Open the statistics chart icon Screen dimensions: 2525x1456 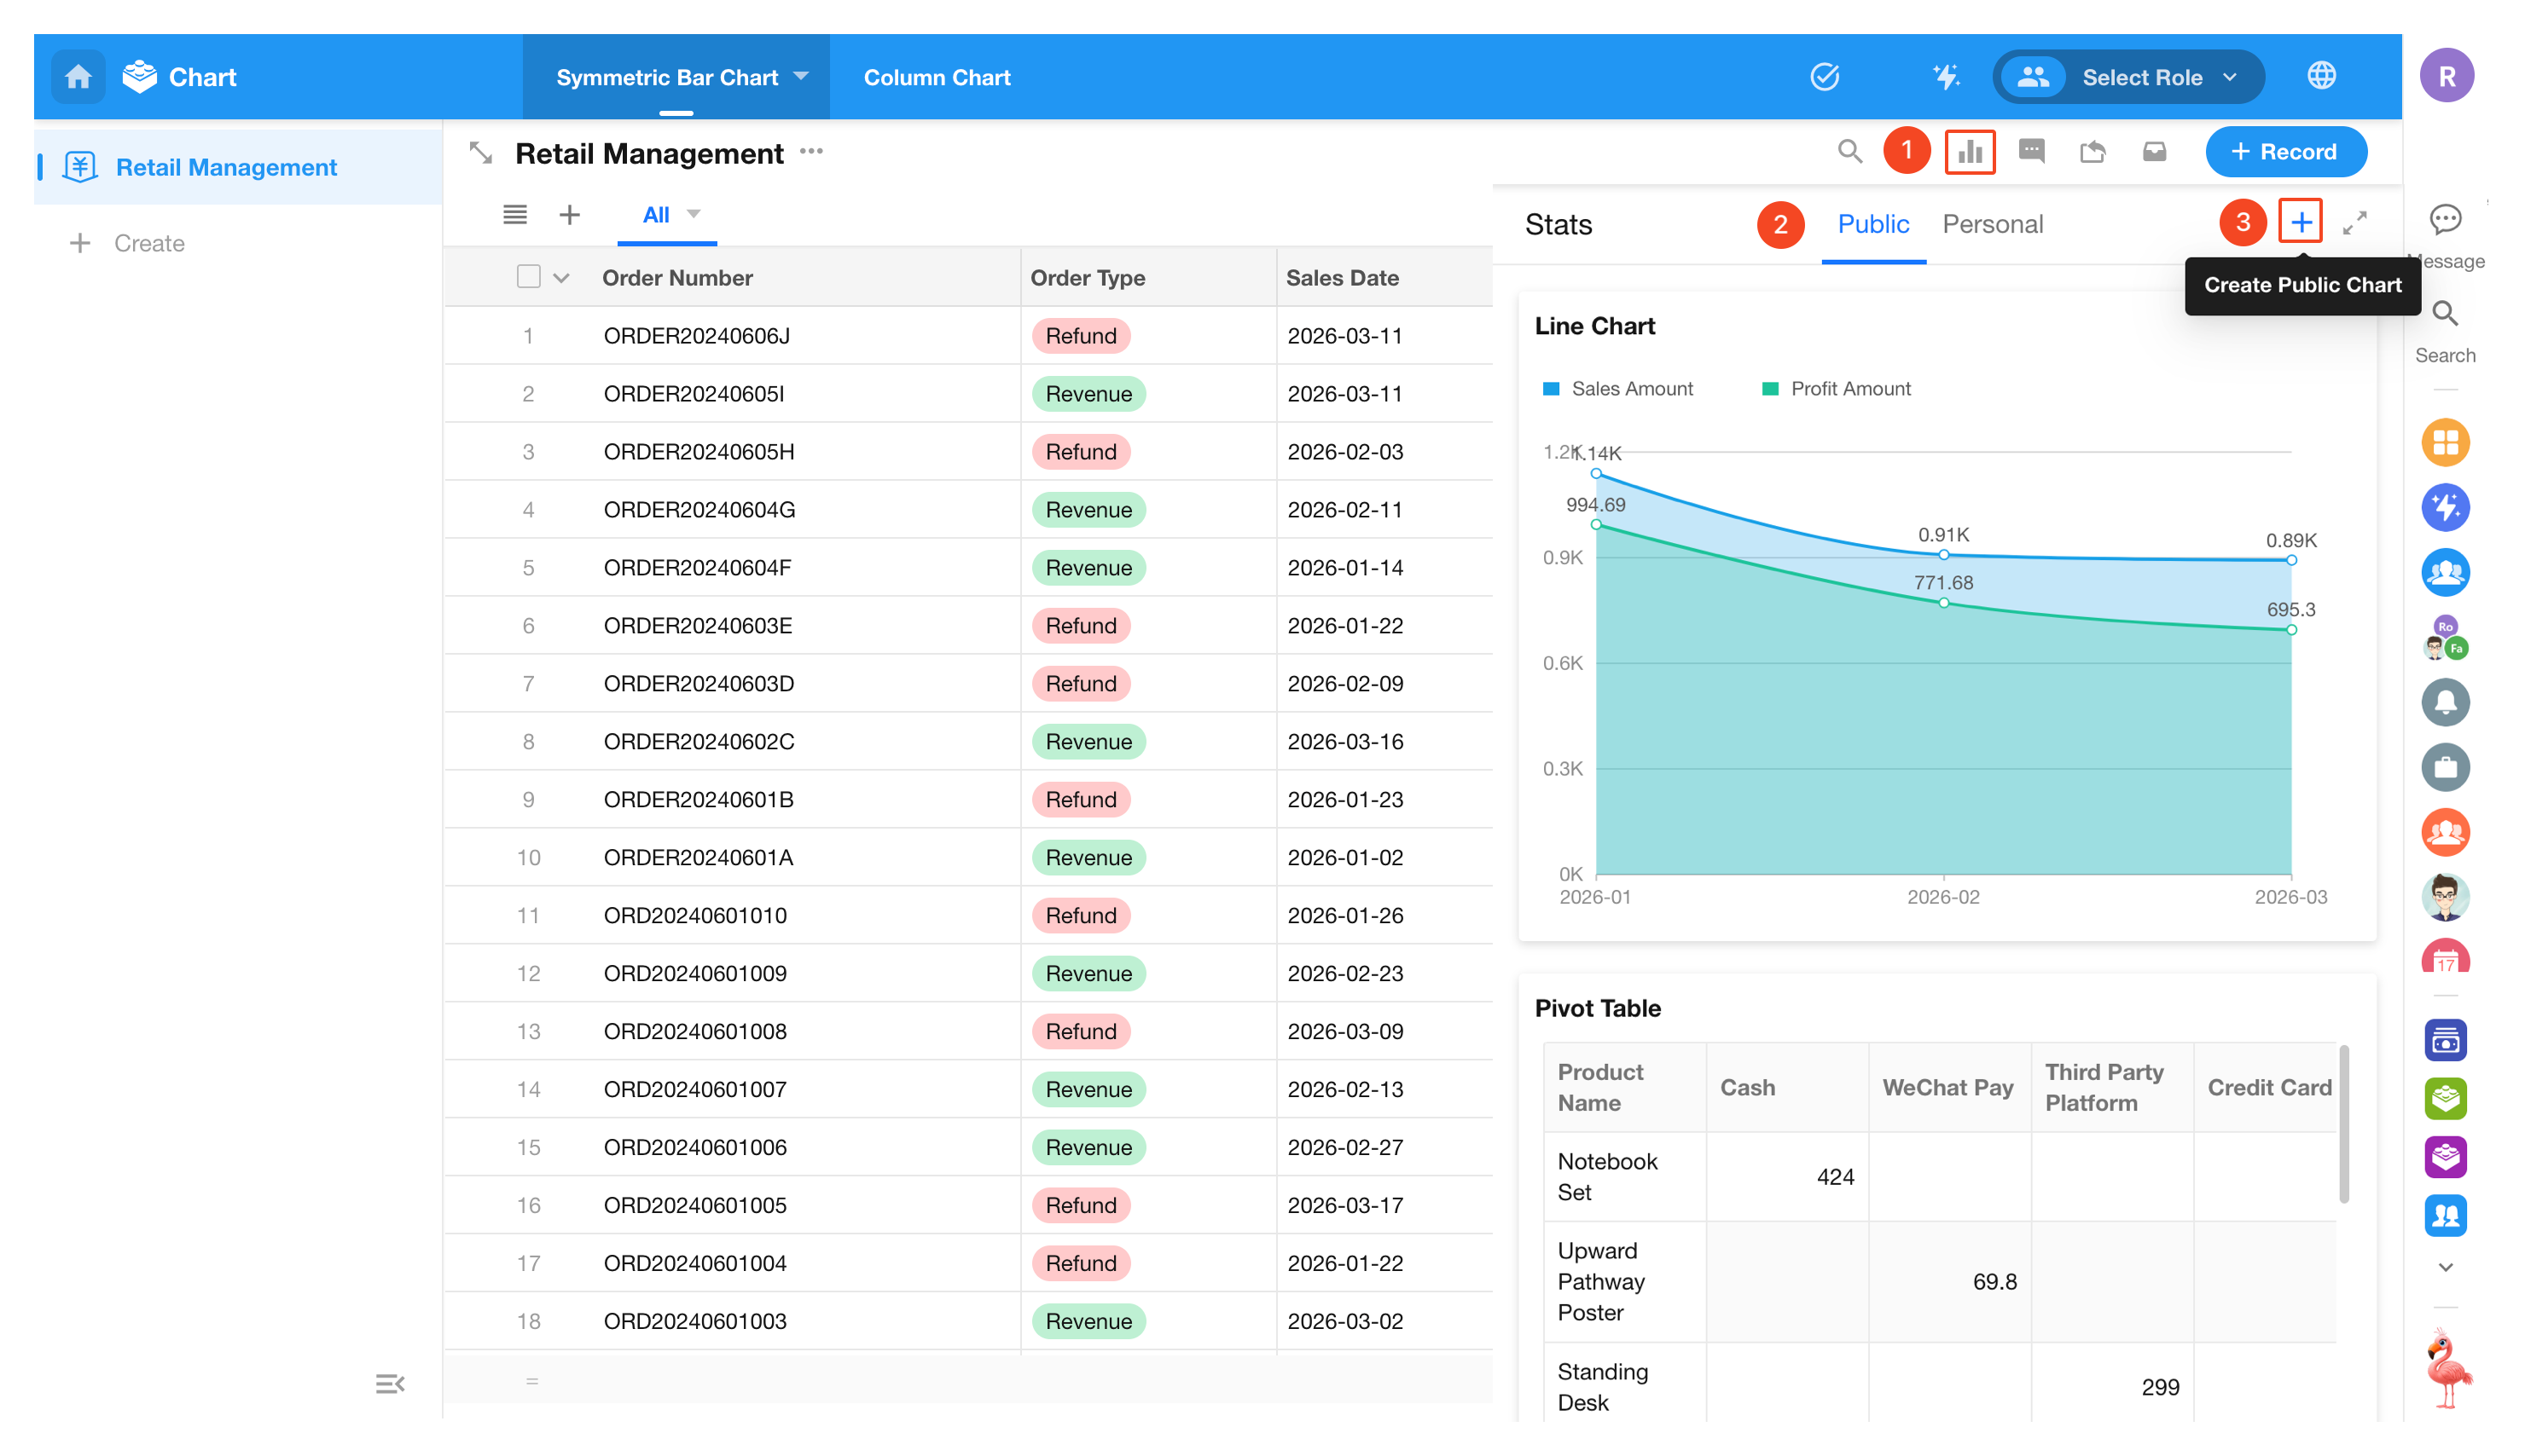tap(1969, 152)
